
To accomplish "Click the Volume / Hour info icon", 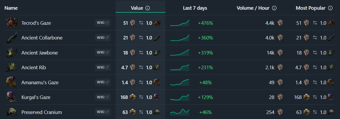I will click(274, 8).
